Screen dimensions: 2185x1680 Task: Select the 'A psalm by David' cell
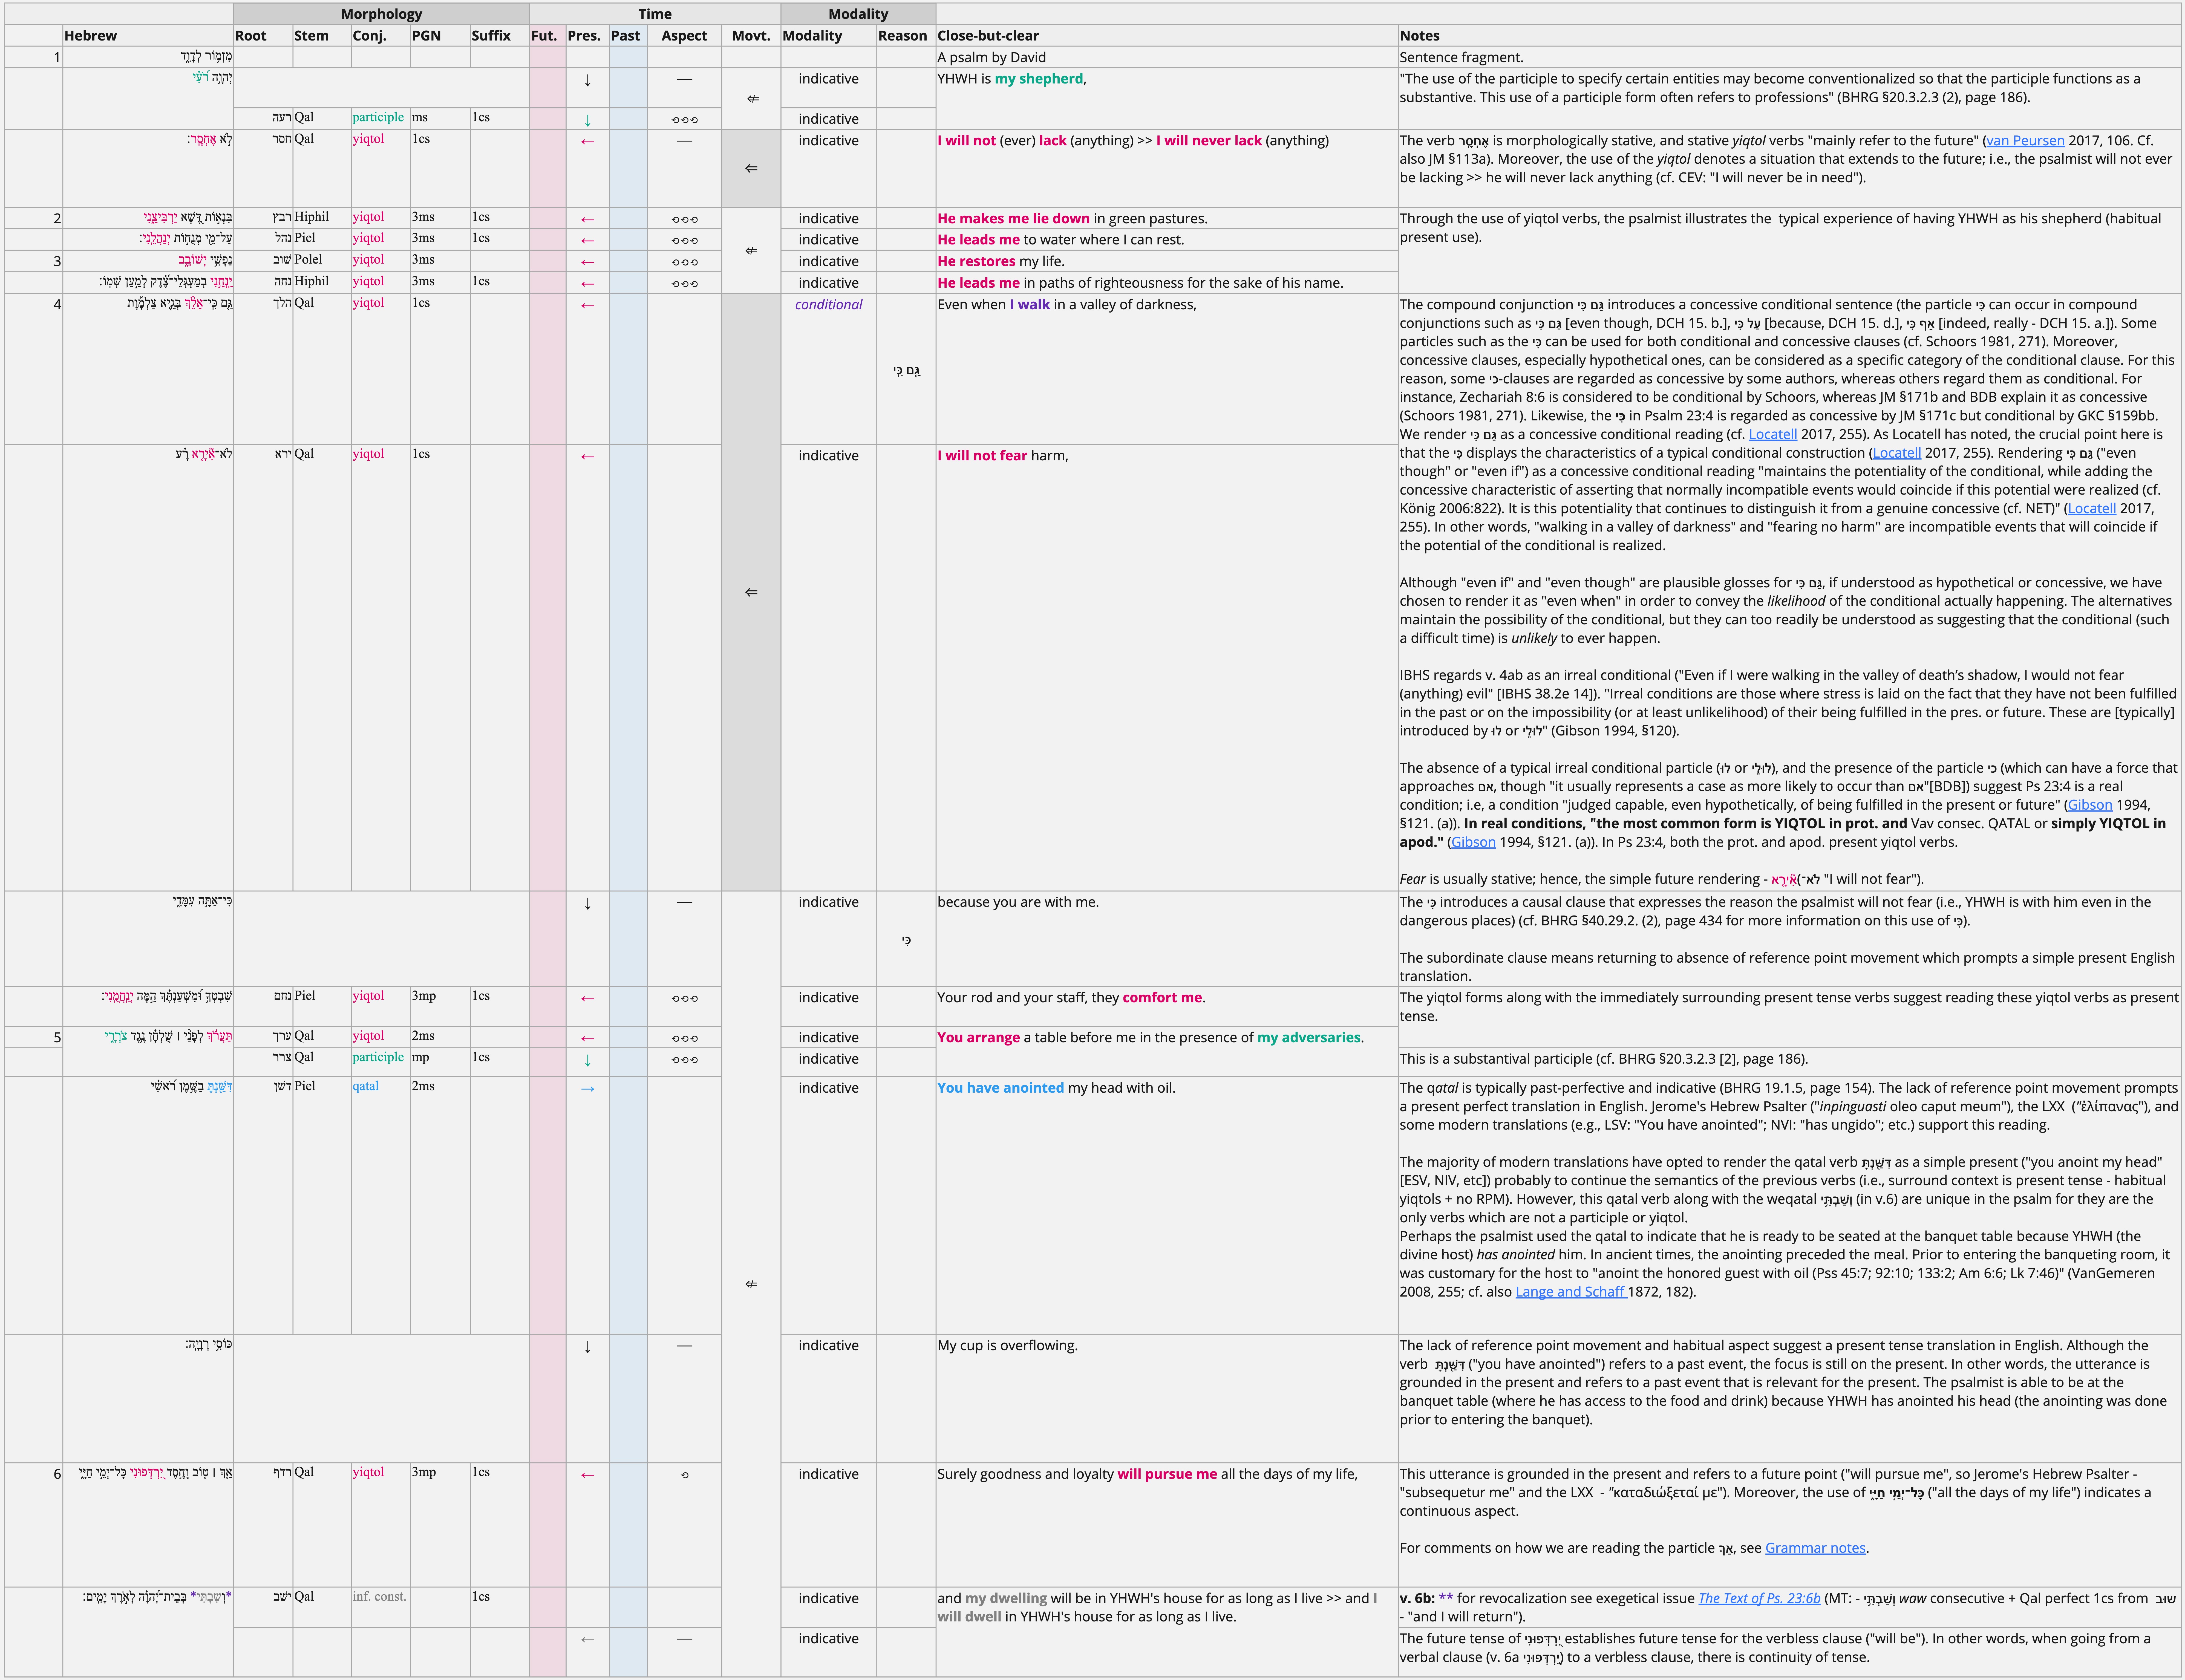pyautogui.click(x=1167, y=57)
